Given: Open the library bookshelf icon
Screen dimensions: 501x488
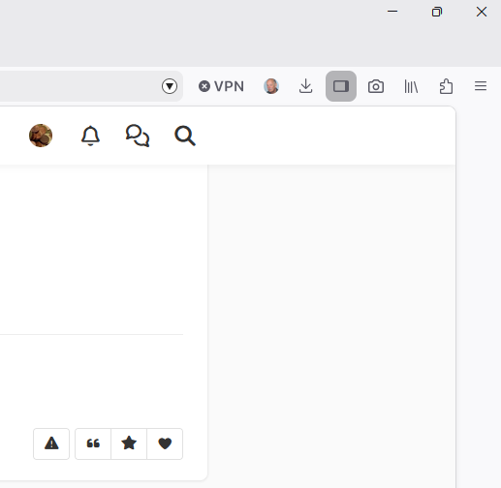Looking at the screenshot, I should [411, 86].
